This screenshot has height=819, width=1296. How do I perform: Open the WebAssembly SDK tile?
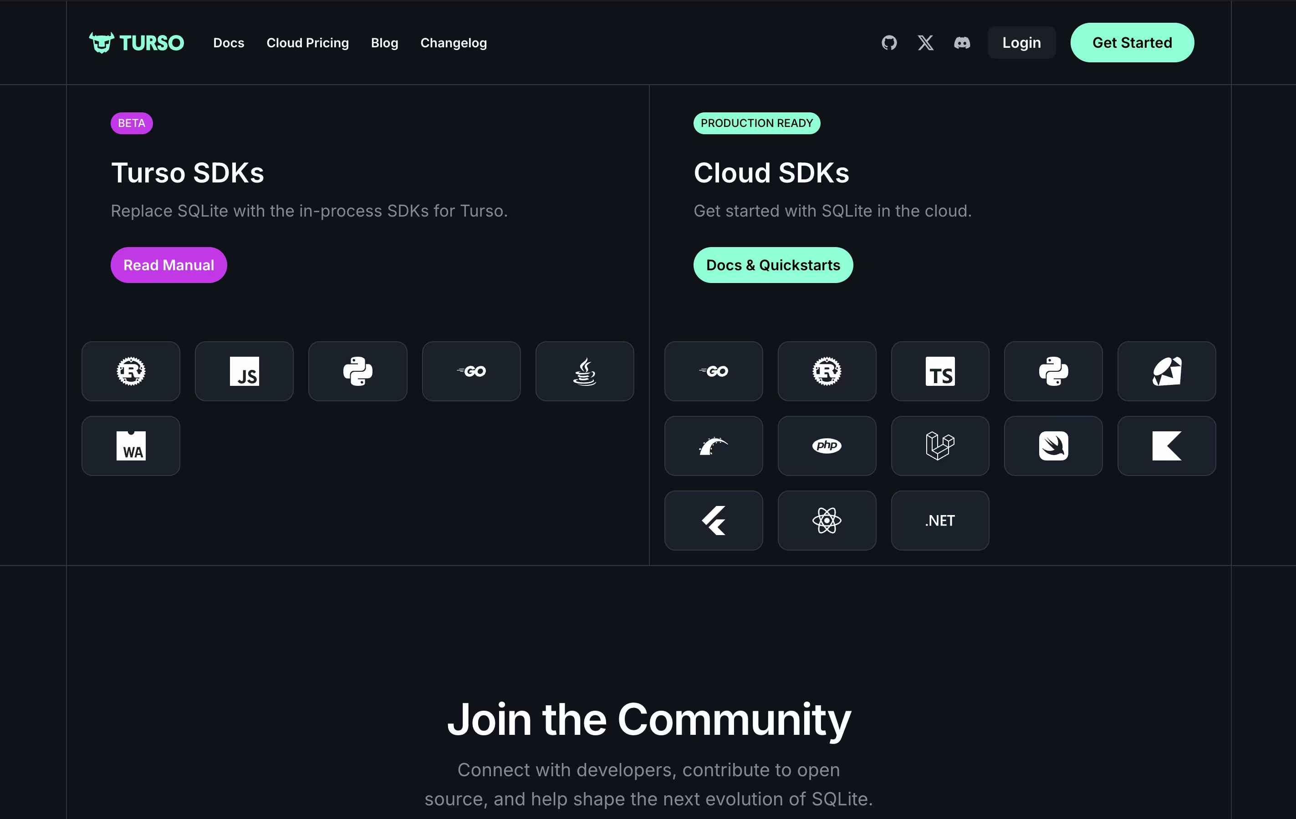coord(131,446)
